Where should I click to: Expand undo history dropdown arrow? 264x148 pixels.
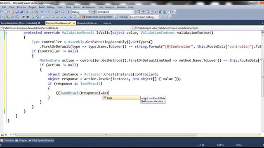[x=45, y=12]
